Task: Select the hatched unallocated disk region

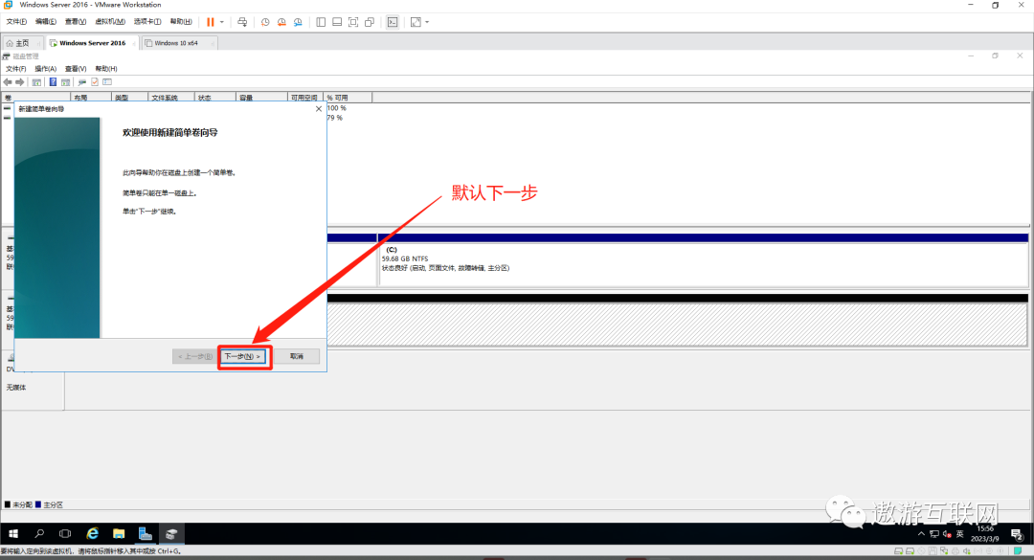Action: point(677,324)
